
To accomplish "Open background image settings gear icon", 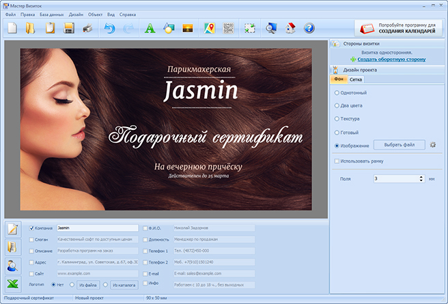I will point(433,145).
